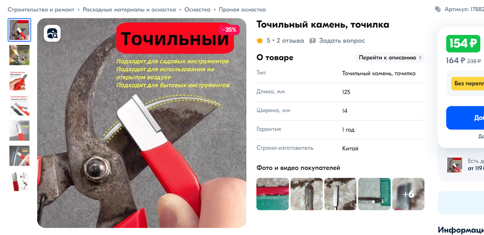Click the blue add-to-cart button
The width and height of the screenshot is (484, 235).
click(465, 118)
